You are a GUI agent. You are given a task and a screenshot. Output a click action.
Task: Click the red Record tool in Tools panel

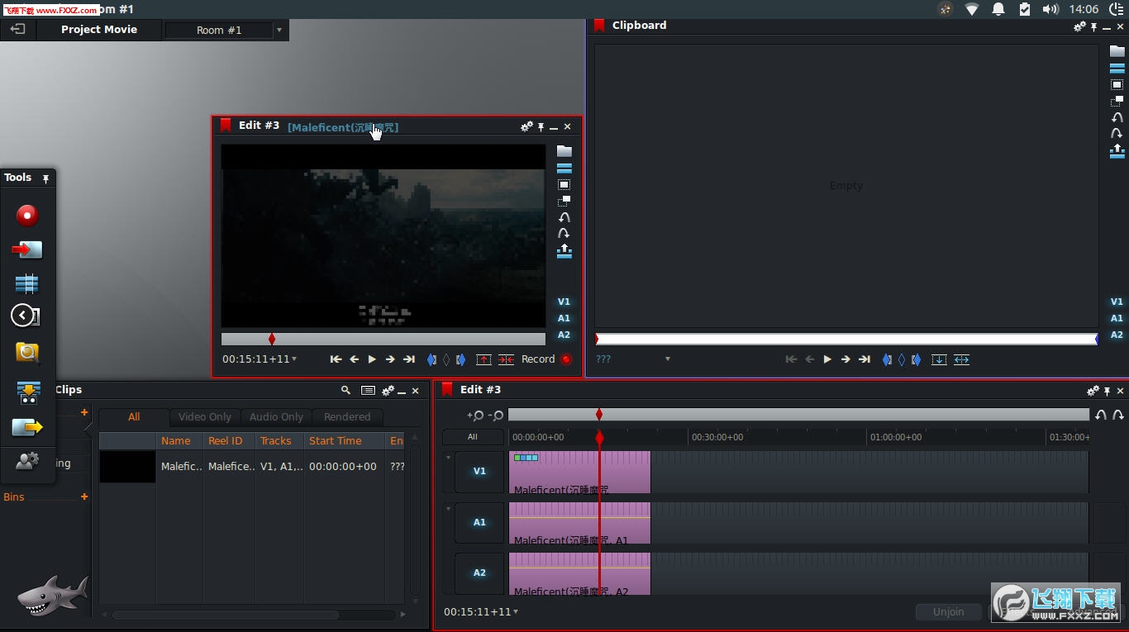[x=27, y=216]
